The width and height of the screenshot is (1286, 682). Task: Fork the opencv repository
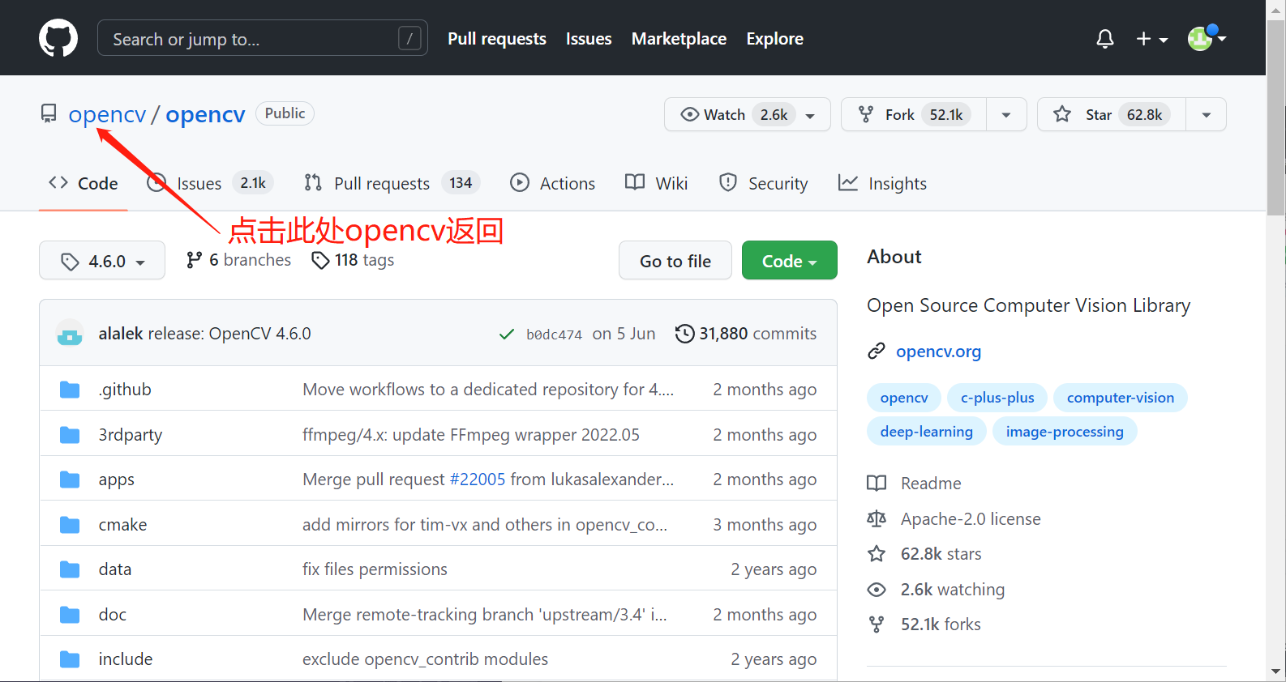click(914, 114)
